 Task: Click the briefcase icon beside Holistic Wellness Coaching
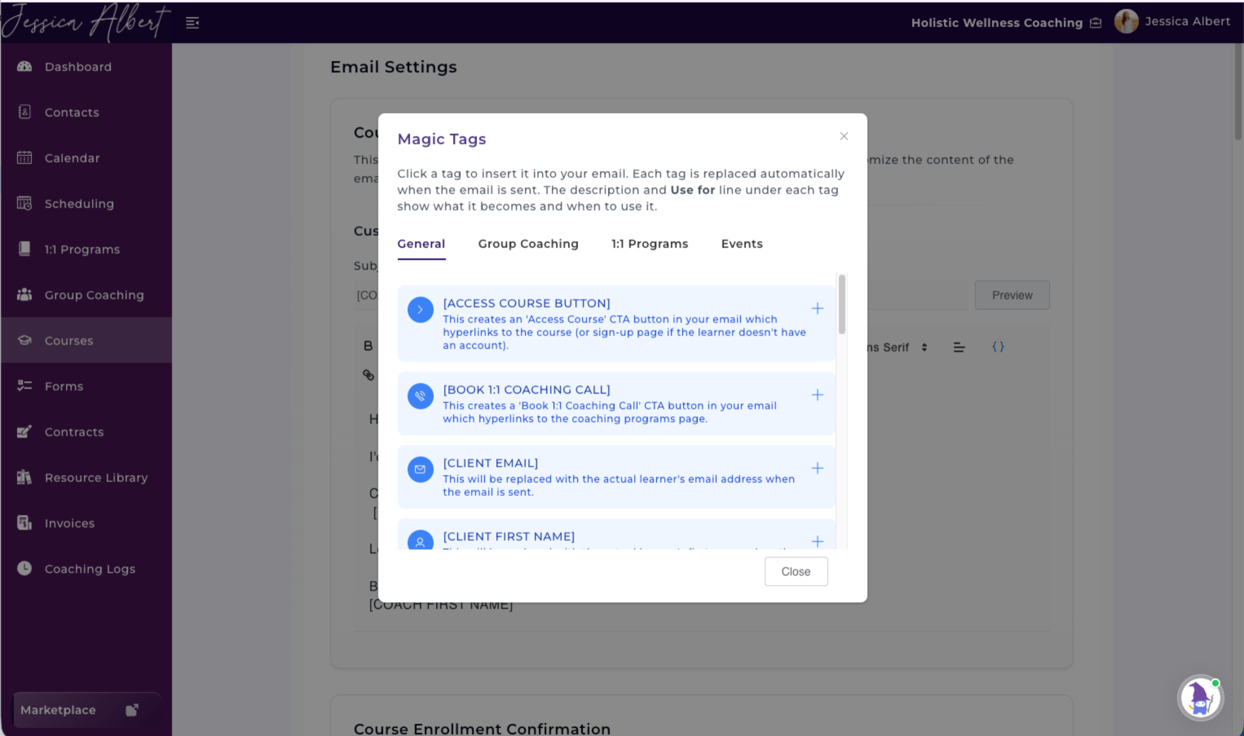point(1096,23)
